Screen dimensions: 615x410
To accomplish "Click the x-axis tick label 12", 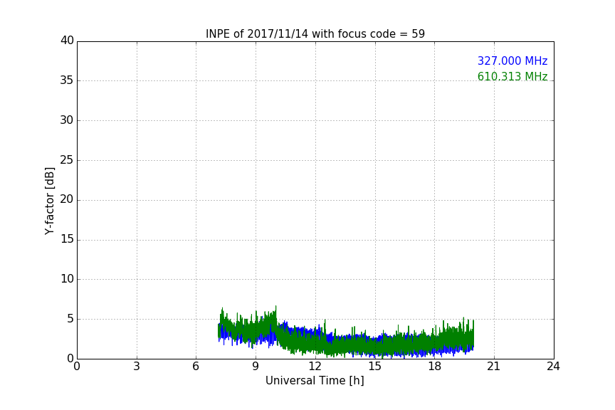I will pyautogui.click(x=315, y=367).
